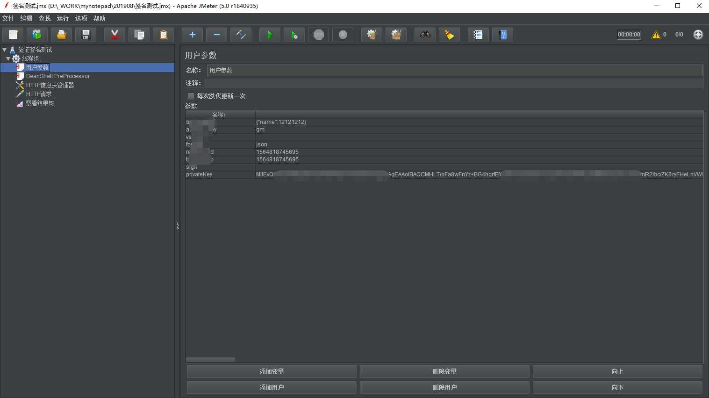Click the 注释 comment field

coord(453,83)
